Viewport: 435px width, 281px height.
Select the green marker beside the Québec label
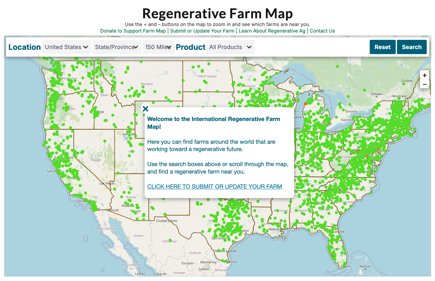pos(403,84)
